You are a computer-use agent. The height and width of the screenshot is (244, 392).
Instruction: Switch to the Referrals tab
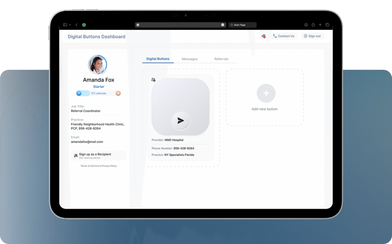(221, 59)
